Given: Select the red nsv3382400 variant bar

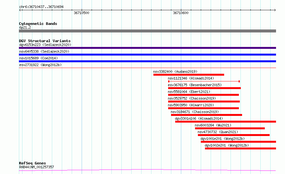Looking at the screenshot, I should pos(189,75).
